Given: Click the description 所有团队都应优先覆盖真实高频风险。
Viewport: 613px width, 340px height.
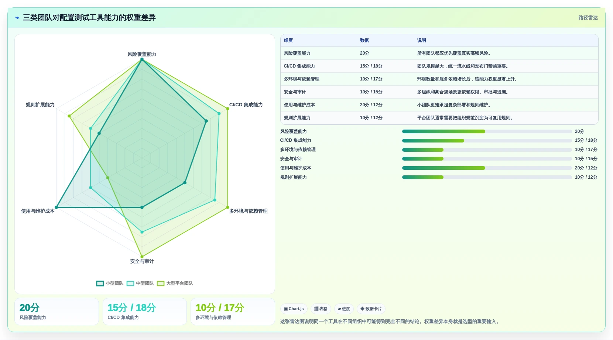Looking at the screenshot, I should point(455,53).
